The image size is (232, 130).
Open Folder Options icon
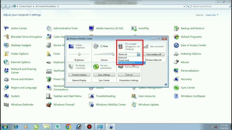pos(7,54)
